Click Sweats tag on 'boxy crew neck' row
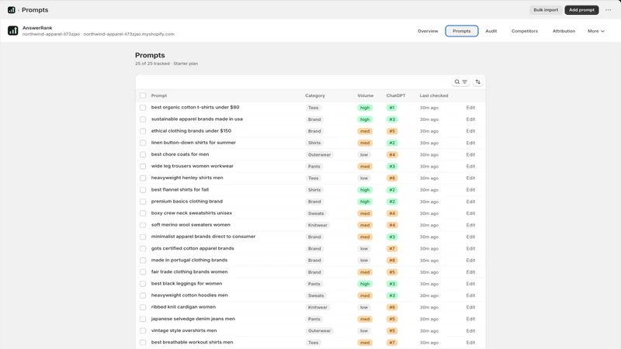The height and width of the screenshot is (349, 621). tap(316, 213)
